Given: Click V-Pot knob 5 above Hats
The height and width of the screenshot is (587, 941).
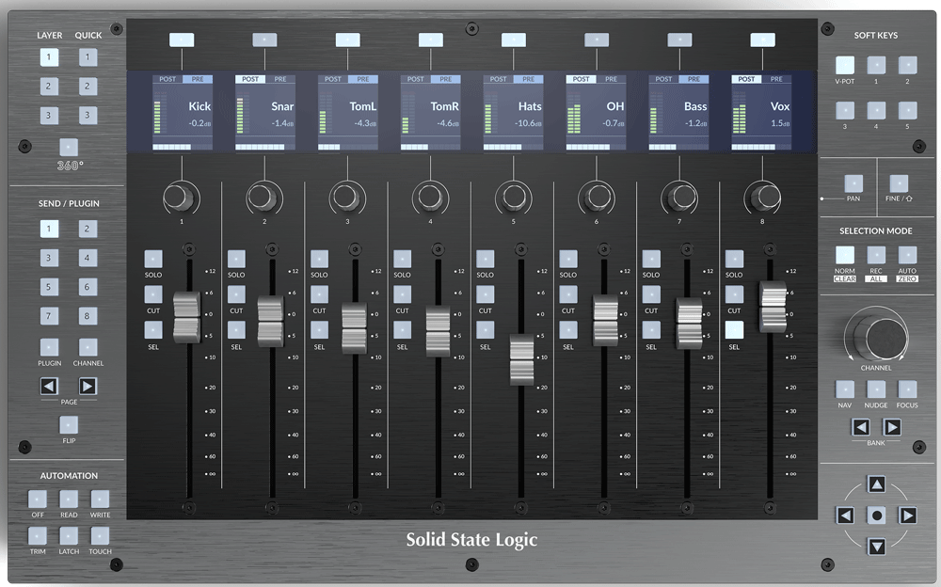Looking at the screenshot, I should point(513,197).
